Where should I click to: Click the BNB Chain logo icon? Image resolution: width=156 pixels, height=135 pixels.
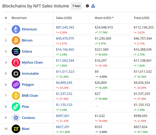[16, 96]
